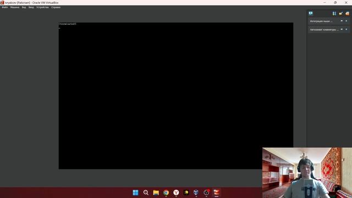The height and width of the screenshot is (198, 352).
Task: Open Windows taskbar search
Action: (146, 193)
